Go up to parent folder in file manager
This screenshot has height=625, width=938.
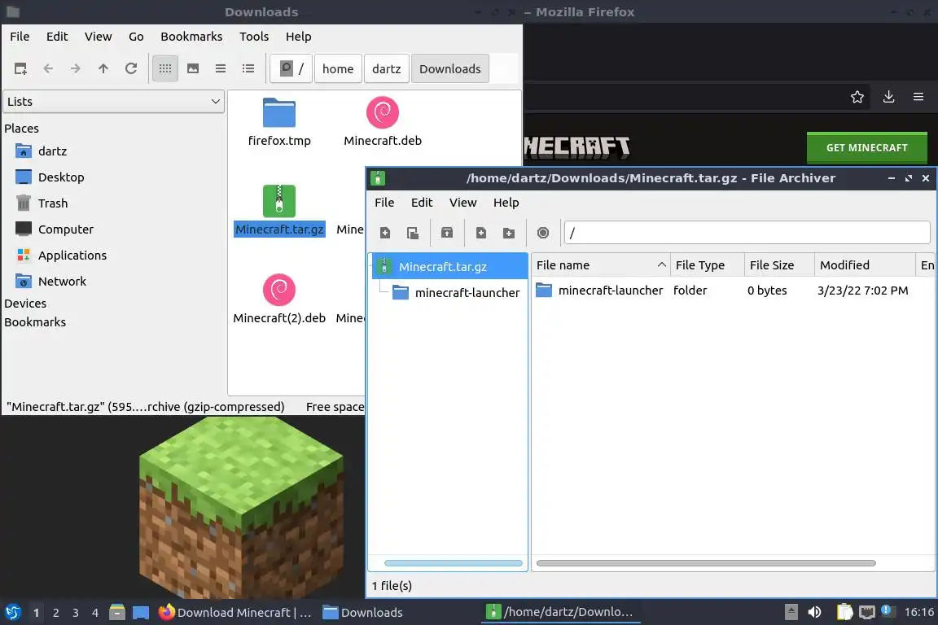click(x=103, y=68)
